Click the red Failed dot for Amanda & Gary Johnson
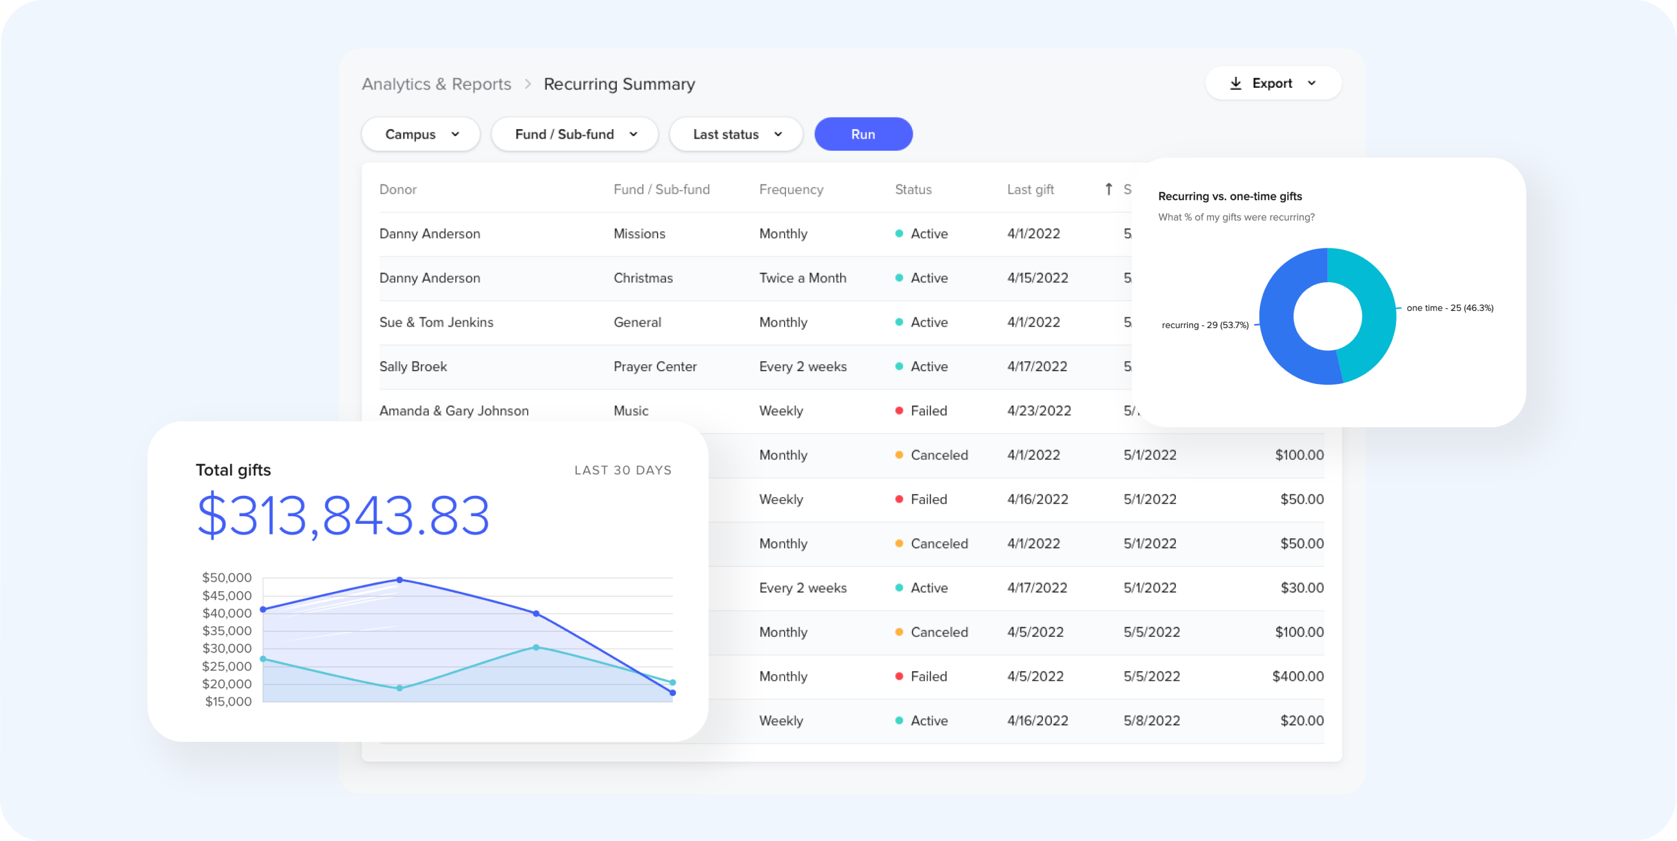 pyautogui.click(x=899, y=411)
